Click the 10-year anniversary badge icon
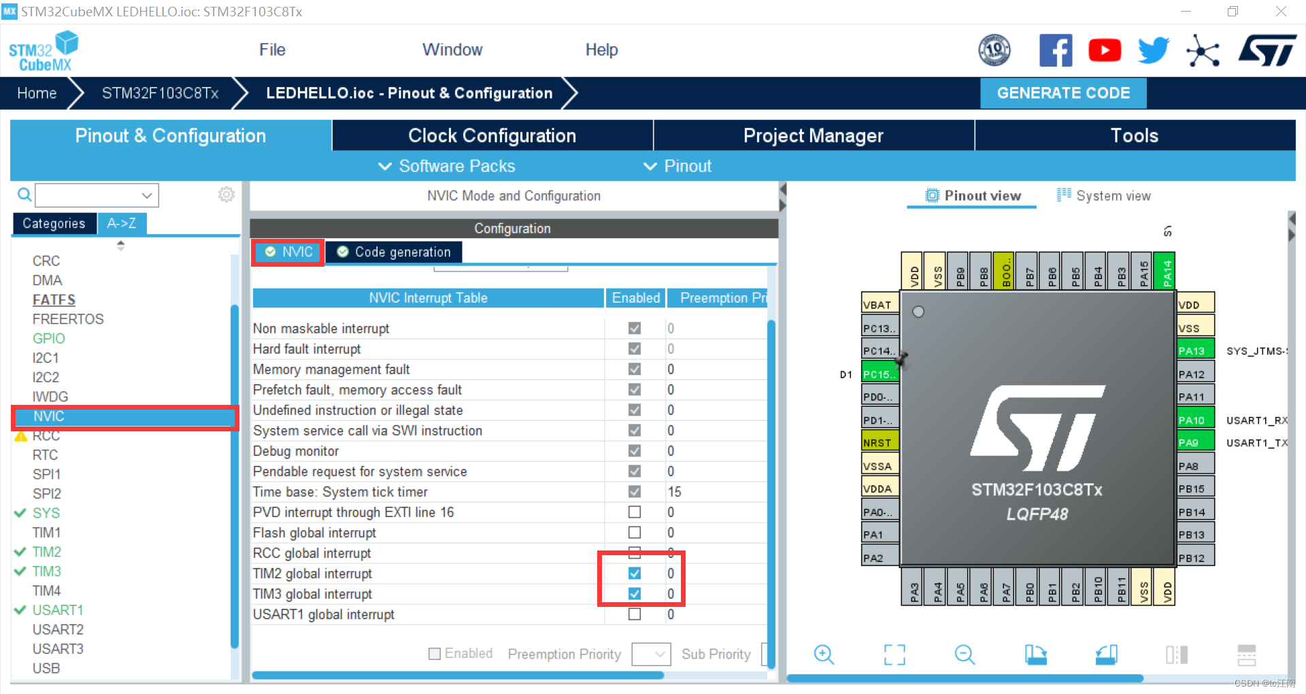Image resolution: width=1306 pixels, height=694 pixels. coord(994,50)
